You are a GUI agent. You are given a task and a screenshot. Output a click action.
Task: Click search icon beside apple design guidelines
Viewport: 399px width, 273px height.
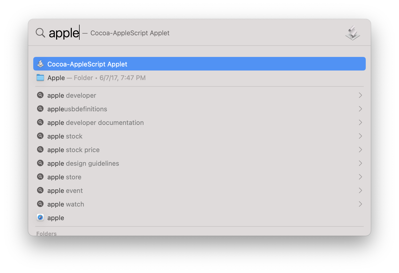point(40,163)
